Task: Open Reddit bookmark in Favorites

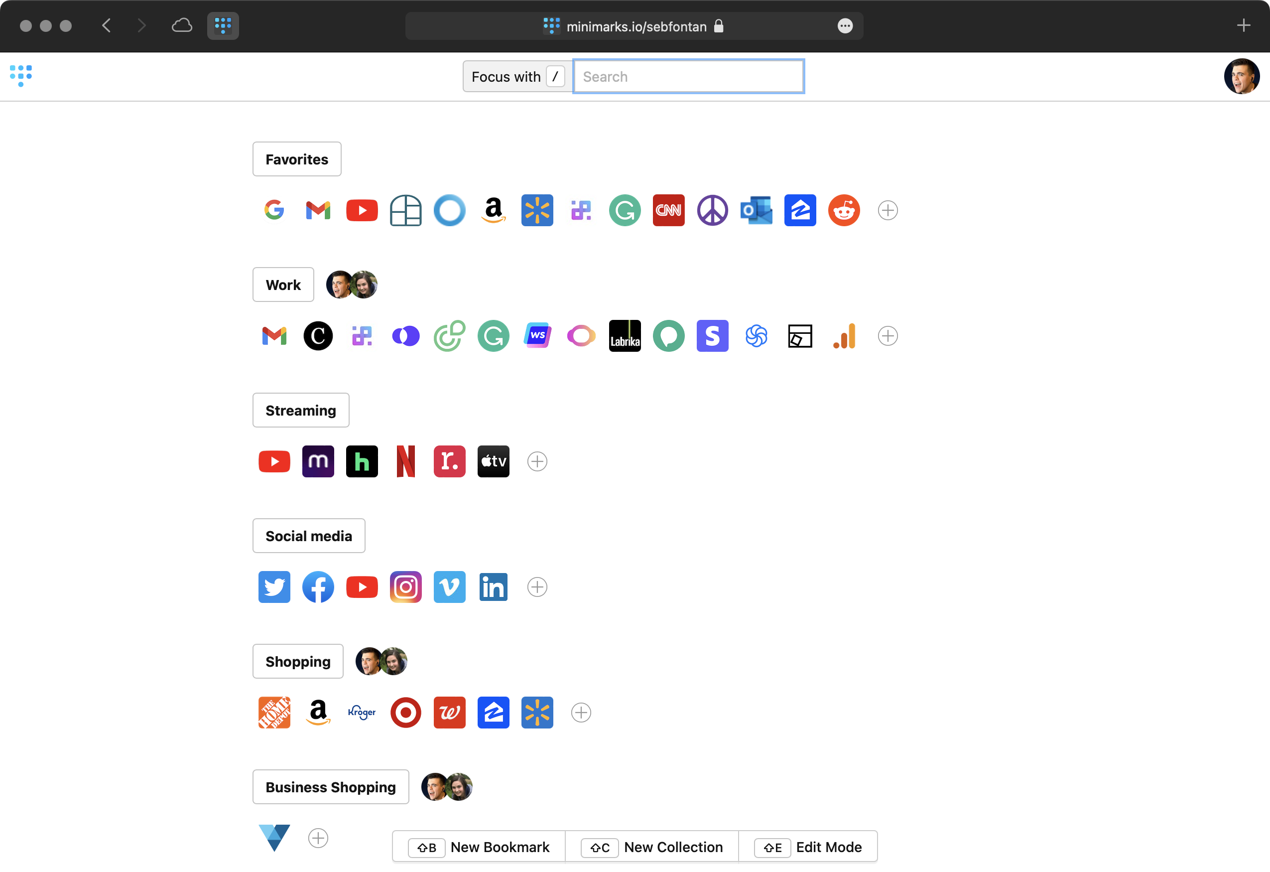Action: point(844,210)
